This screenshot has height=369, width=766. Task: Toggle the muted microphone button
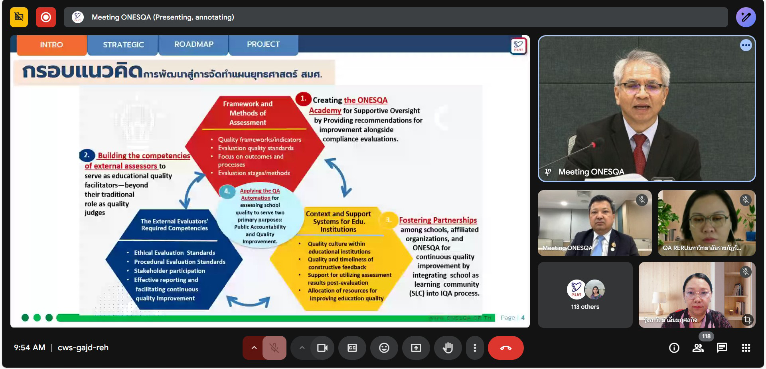pyautogui.click(x=274, y=348)
